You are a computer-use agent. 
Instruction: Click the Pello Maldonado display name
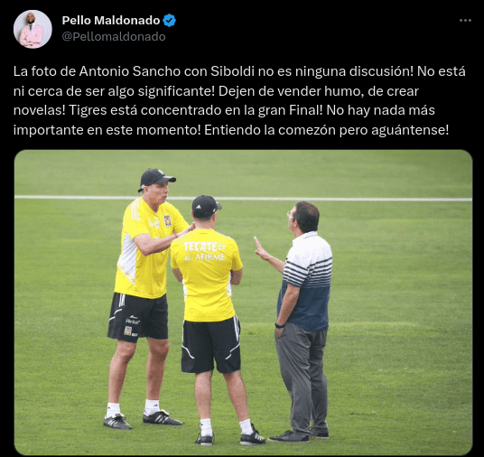pos(111,21)
